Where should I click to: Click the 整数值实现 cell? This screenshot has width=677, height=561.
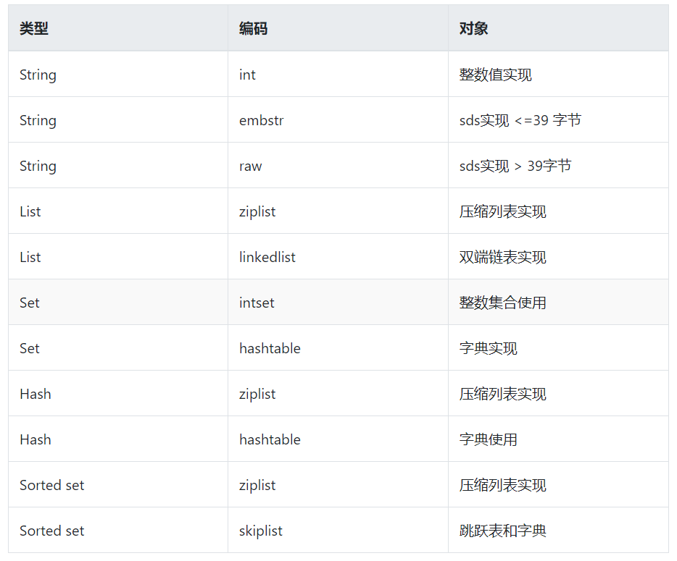495,75
